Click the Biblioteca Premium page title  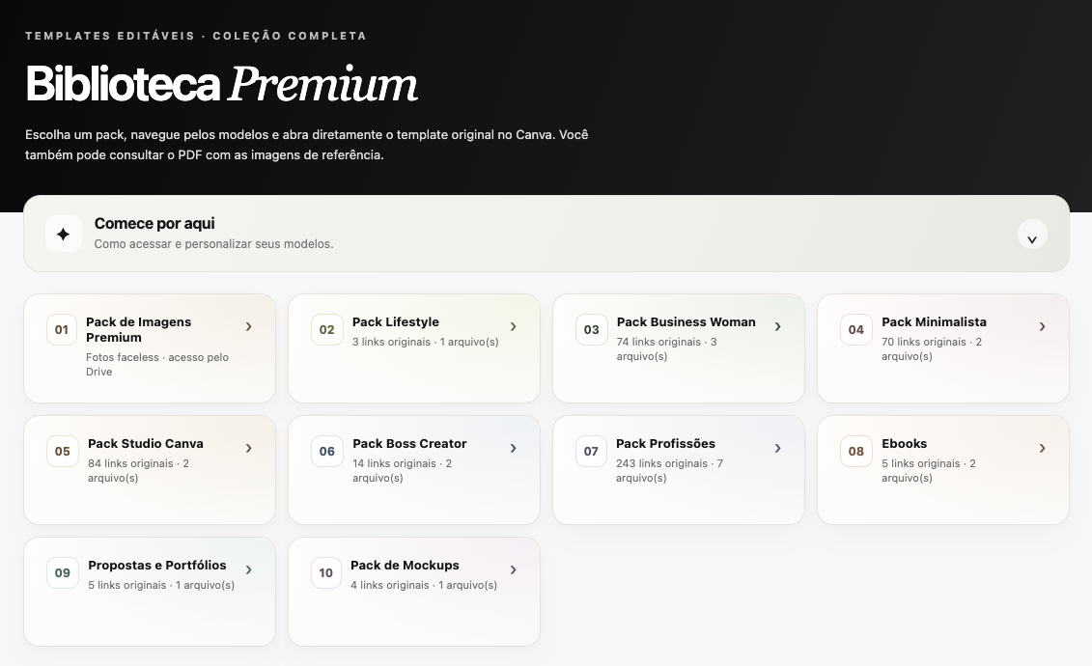tap(221, 84)
